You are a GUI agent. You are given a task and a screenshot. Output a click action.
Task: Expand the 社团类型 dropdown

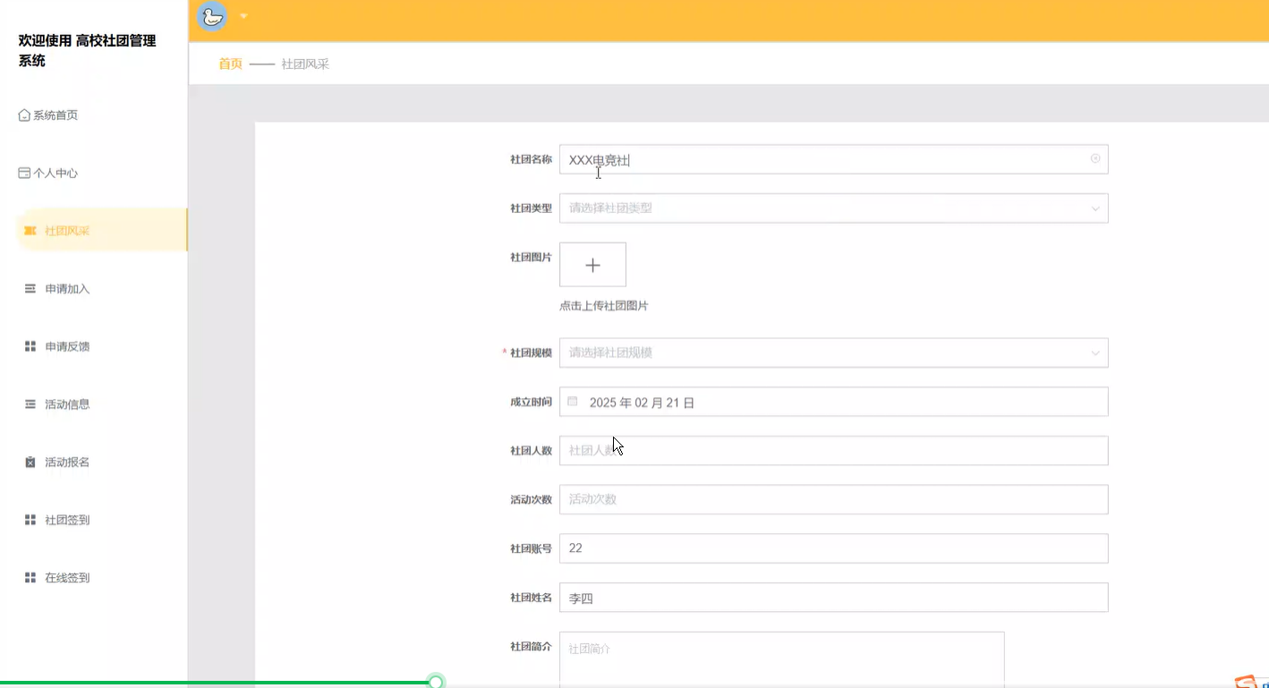point(833,208)
